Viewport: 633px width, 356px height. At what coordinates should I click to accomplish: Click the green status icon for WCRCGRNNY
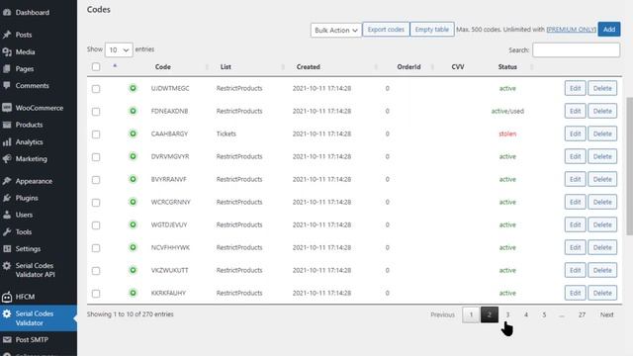pos(133,202)
